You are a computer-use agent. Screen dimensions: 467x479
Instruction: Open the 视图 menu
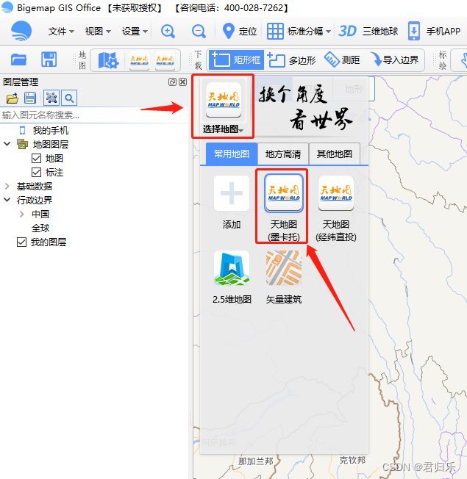(98, 31)
